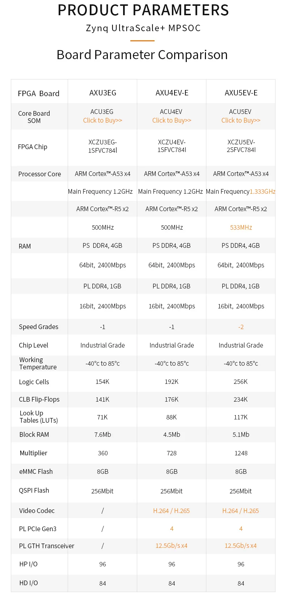Click the Video Codec row label
The image size is (286, 599).
coord(37,511)
